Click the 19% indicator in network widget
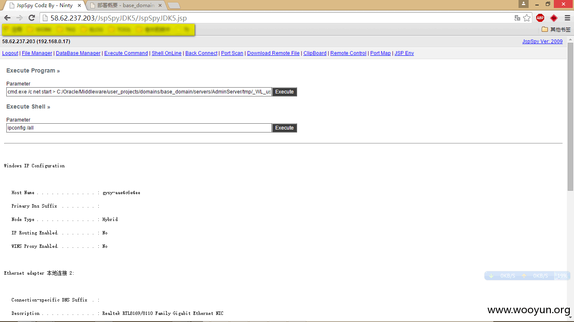 click(562, 276)
